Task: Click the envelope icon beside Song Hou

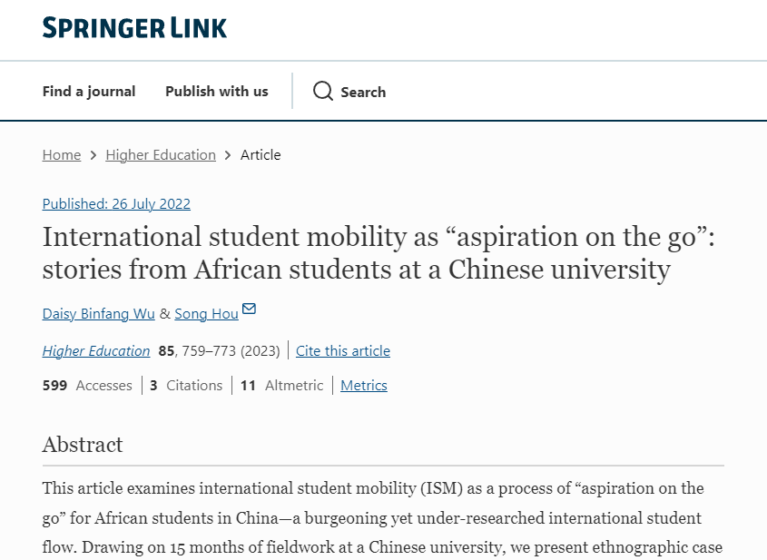Action: click(250, 310)
